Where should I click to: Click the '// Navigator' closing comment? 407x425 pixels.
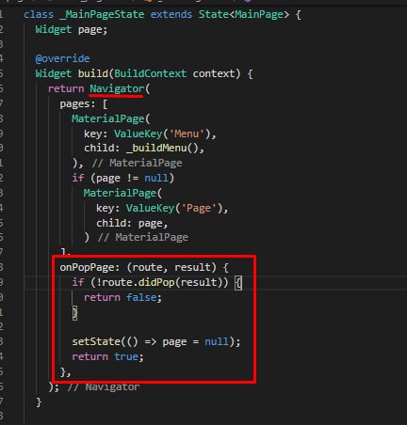pos(104,387)
